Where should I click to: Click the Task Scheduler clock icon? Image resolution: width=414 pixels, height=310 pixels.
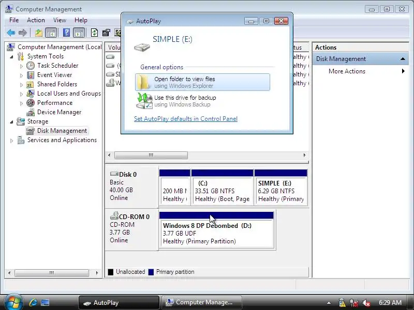[31, 66]
